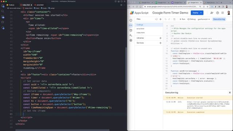Toggle the Execution log button
This screenshot has height=131, width=233.
click(x=219, y=19)
